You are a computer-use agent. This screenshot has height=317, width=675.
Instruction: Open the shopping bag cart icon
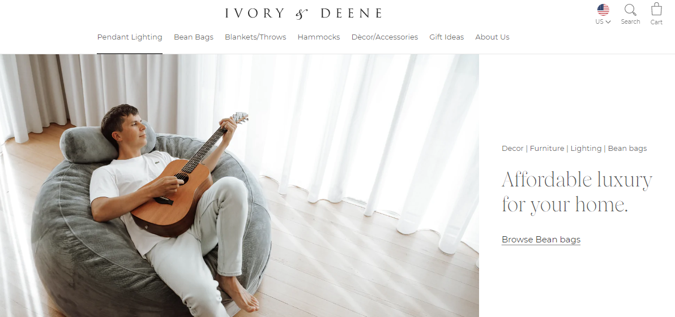656,9
